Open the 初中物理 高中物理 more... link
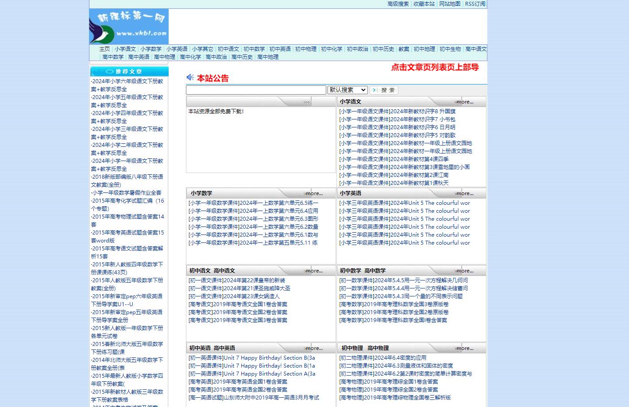Viewport: 629px width, 407px height. point(463,348)
